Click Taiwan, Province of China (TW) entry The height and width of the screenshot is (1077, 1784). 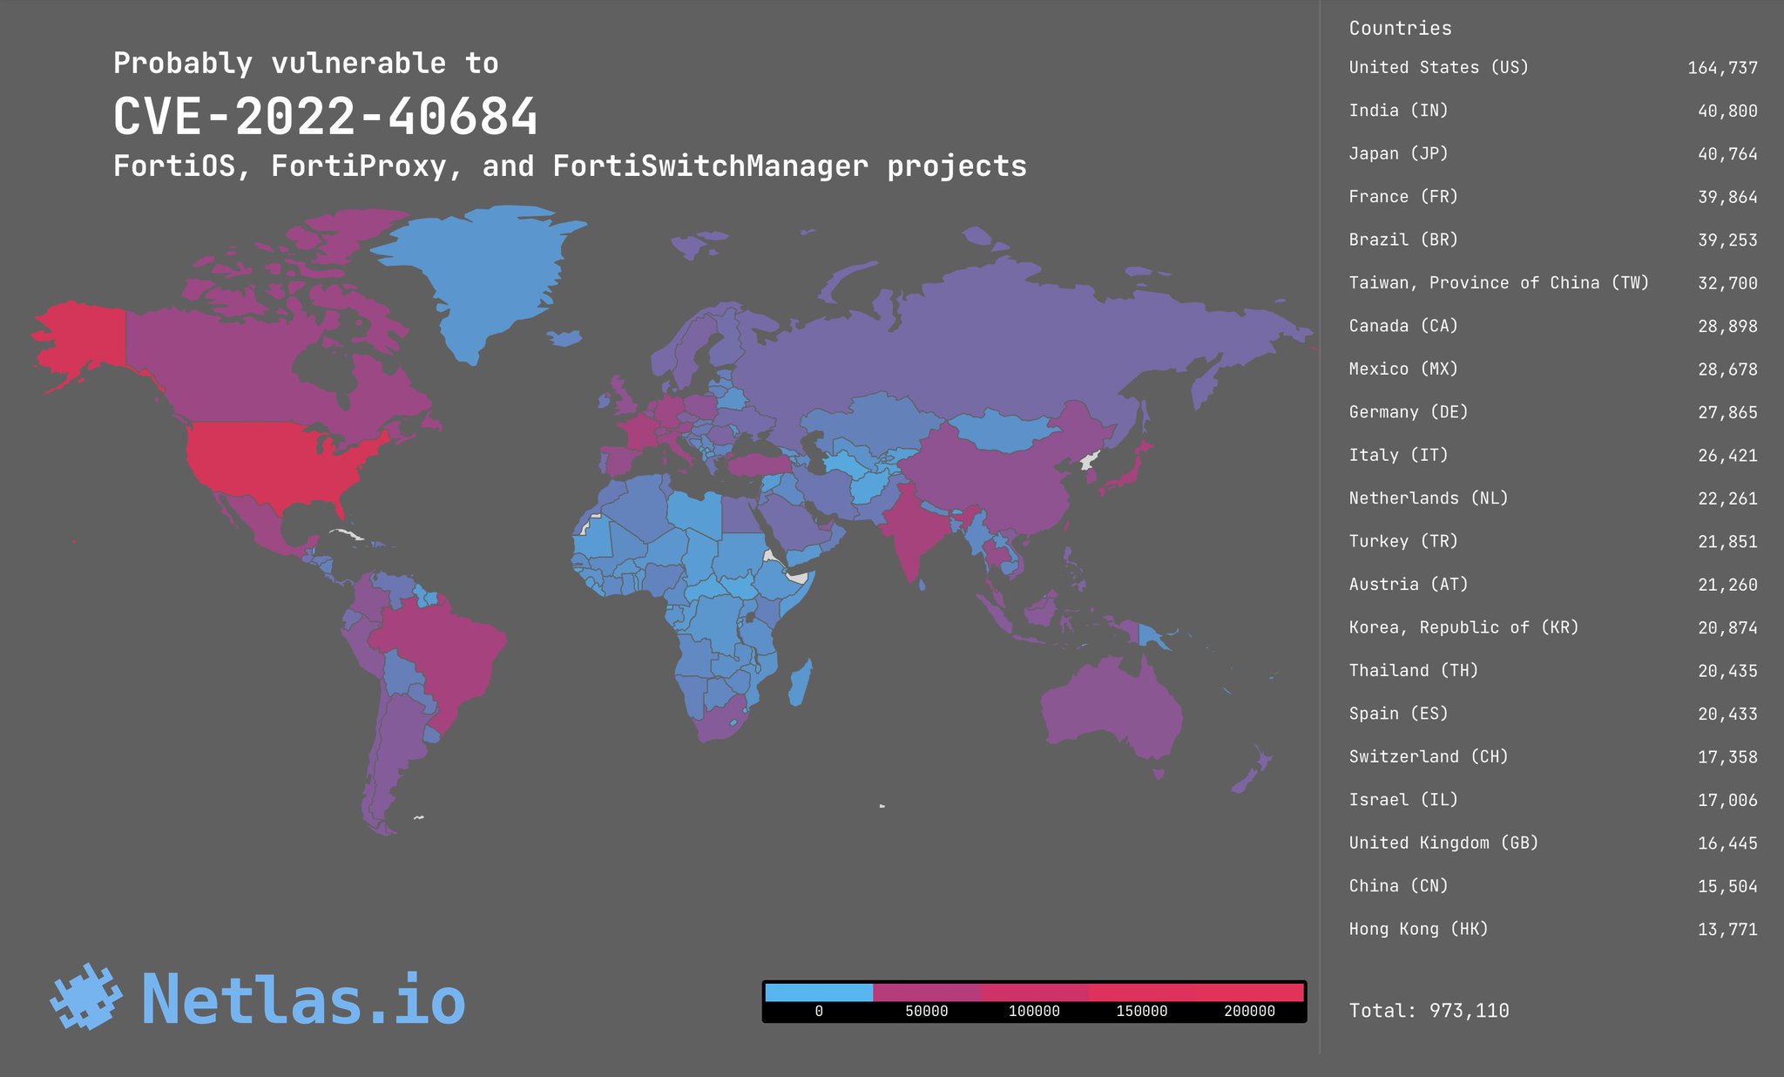pyautogui.click(x=1498, y=282)
